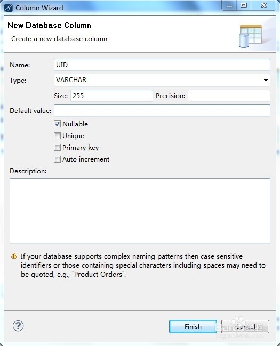Uncheck the Nullable checkbox
This screenshot has width=280, height=346.
(57, 124)
